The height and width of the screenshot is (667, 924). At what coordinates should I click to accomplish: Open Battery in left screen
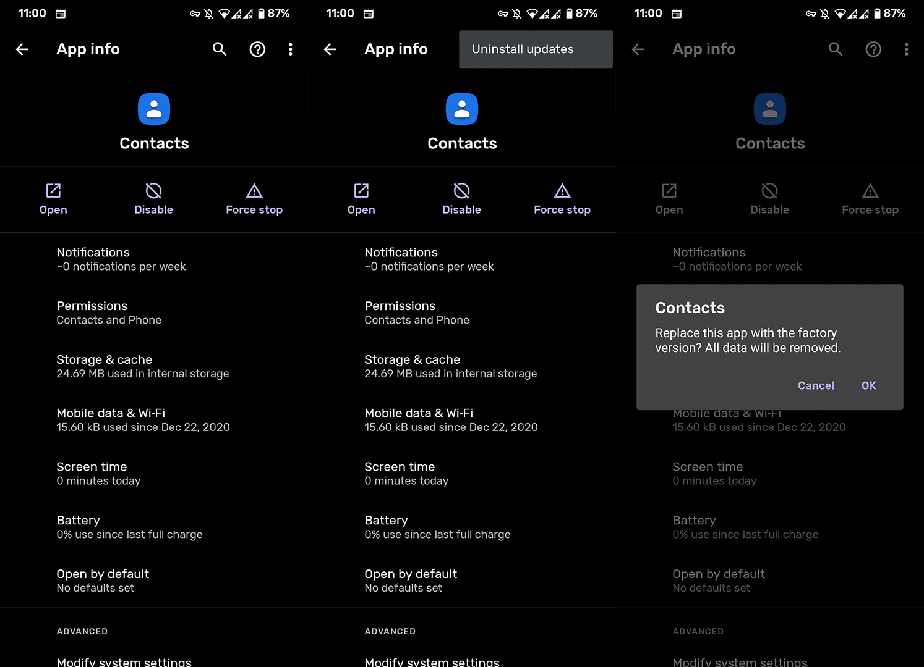tap(154, 527)
